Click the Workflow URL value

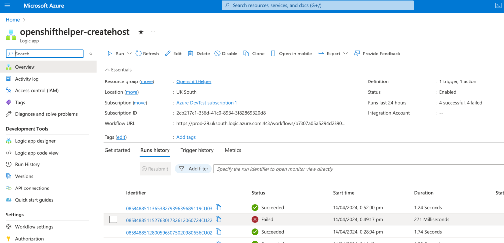coord(261,123)
